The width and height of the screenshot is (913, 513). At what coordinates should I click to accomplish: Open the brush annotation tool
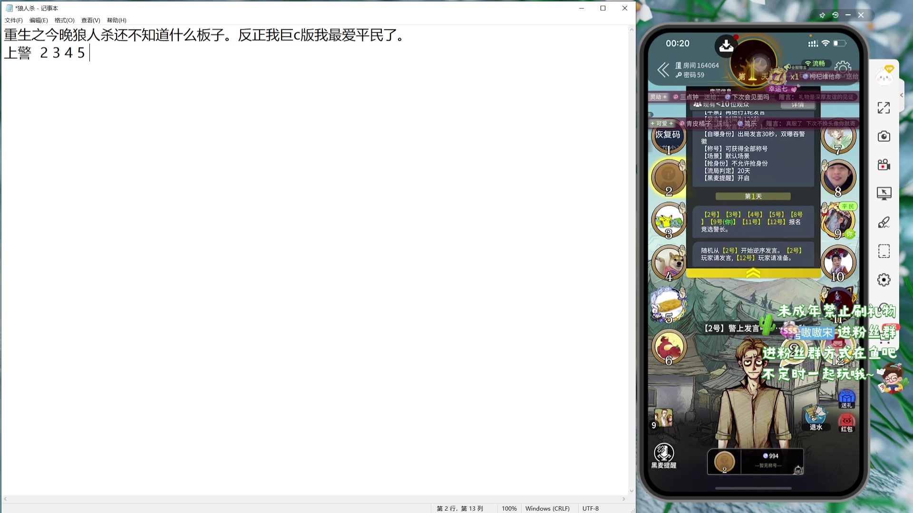click(x=884, y=222)
